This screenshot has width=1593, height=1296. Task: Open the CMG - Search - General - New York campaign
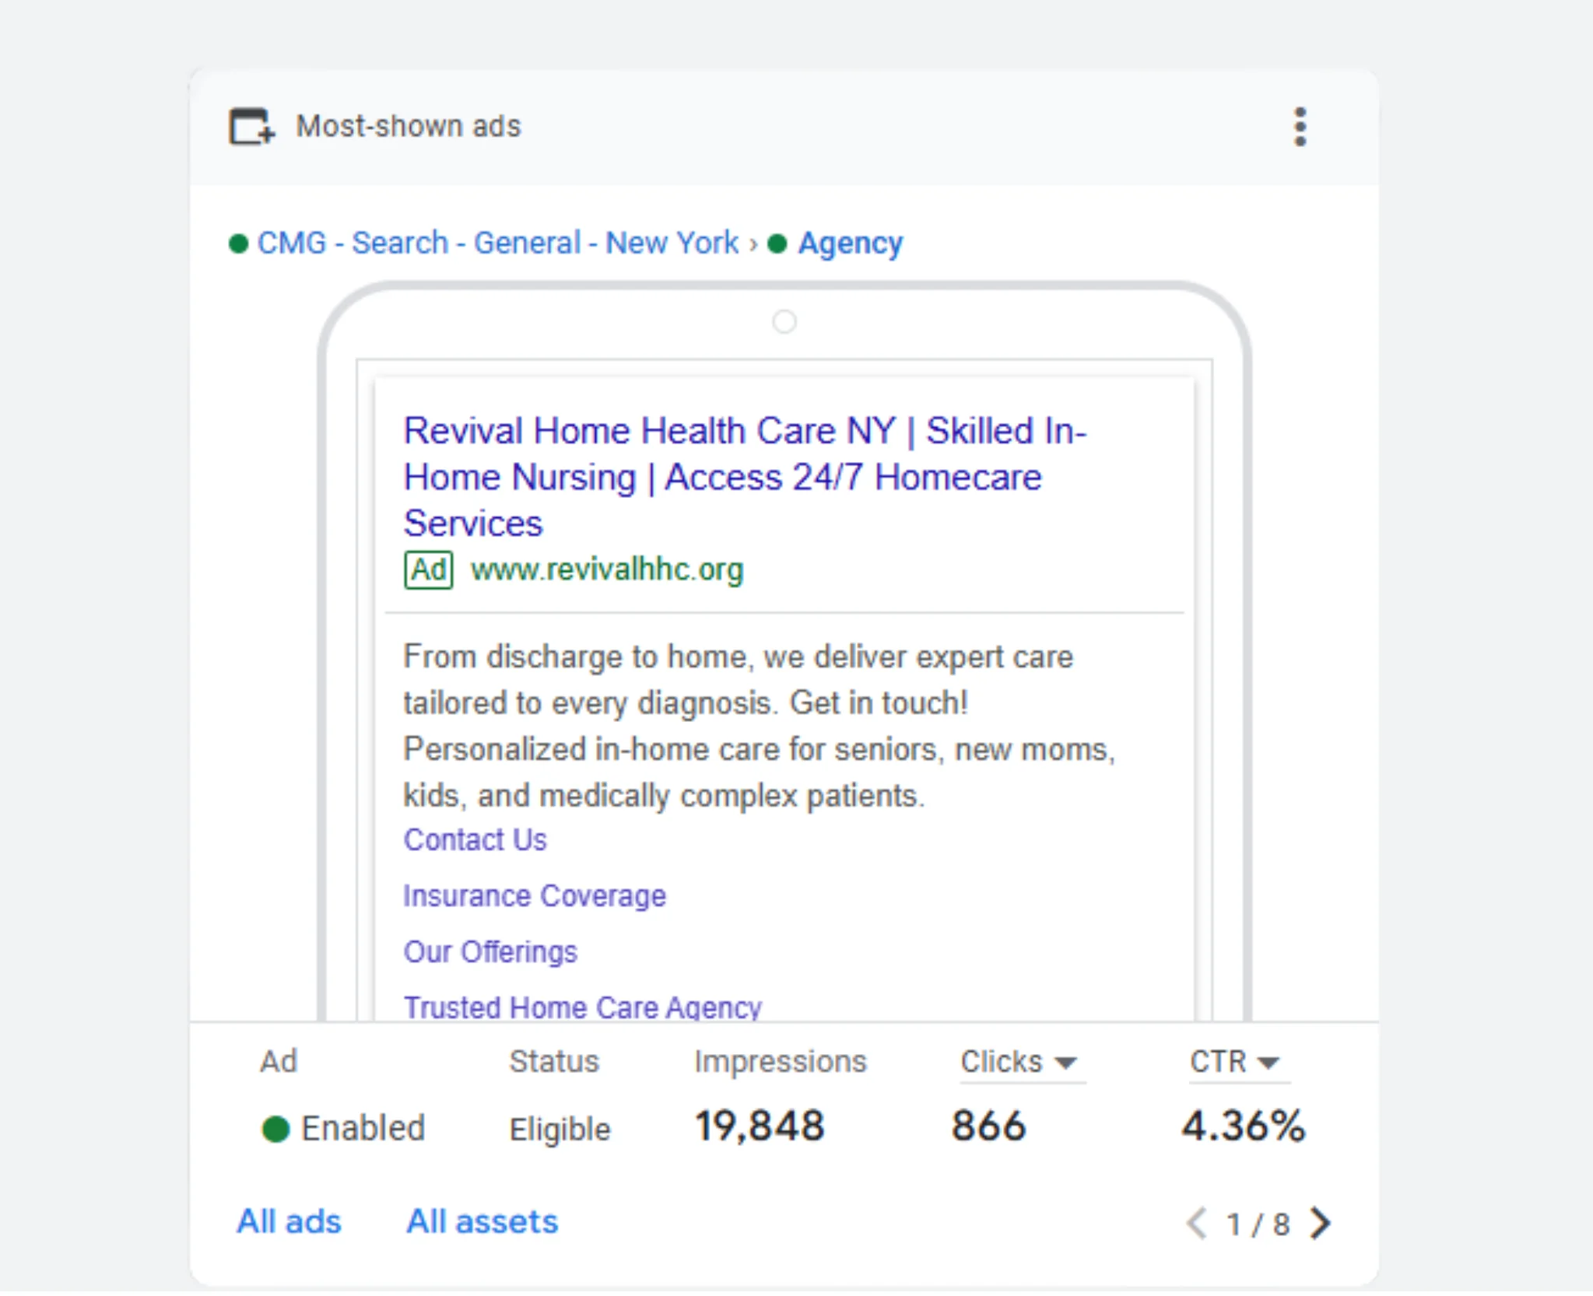coord(497,243)
